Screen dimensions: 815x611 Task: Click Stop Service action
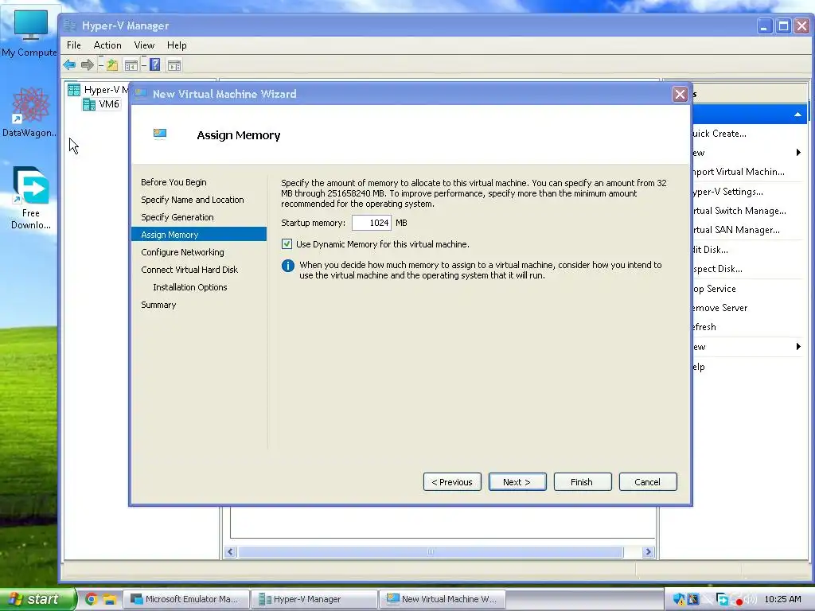click(x=714, y=288)
